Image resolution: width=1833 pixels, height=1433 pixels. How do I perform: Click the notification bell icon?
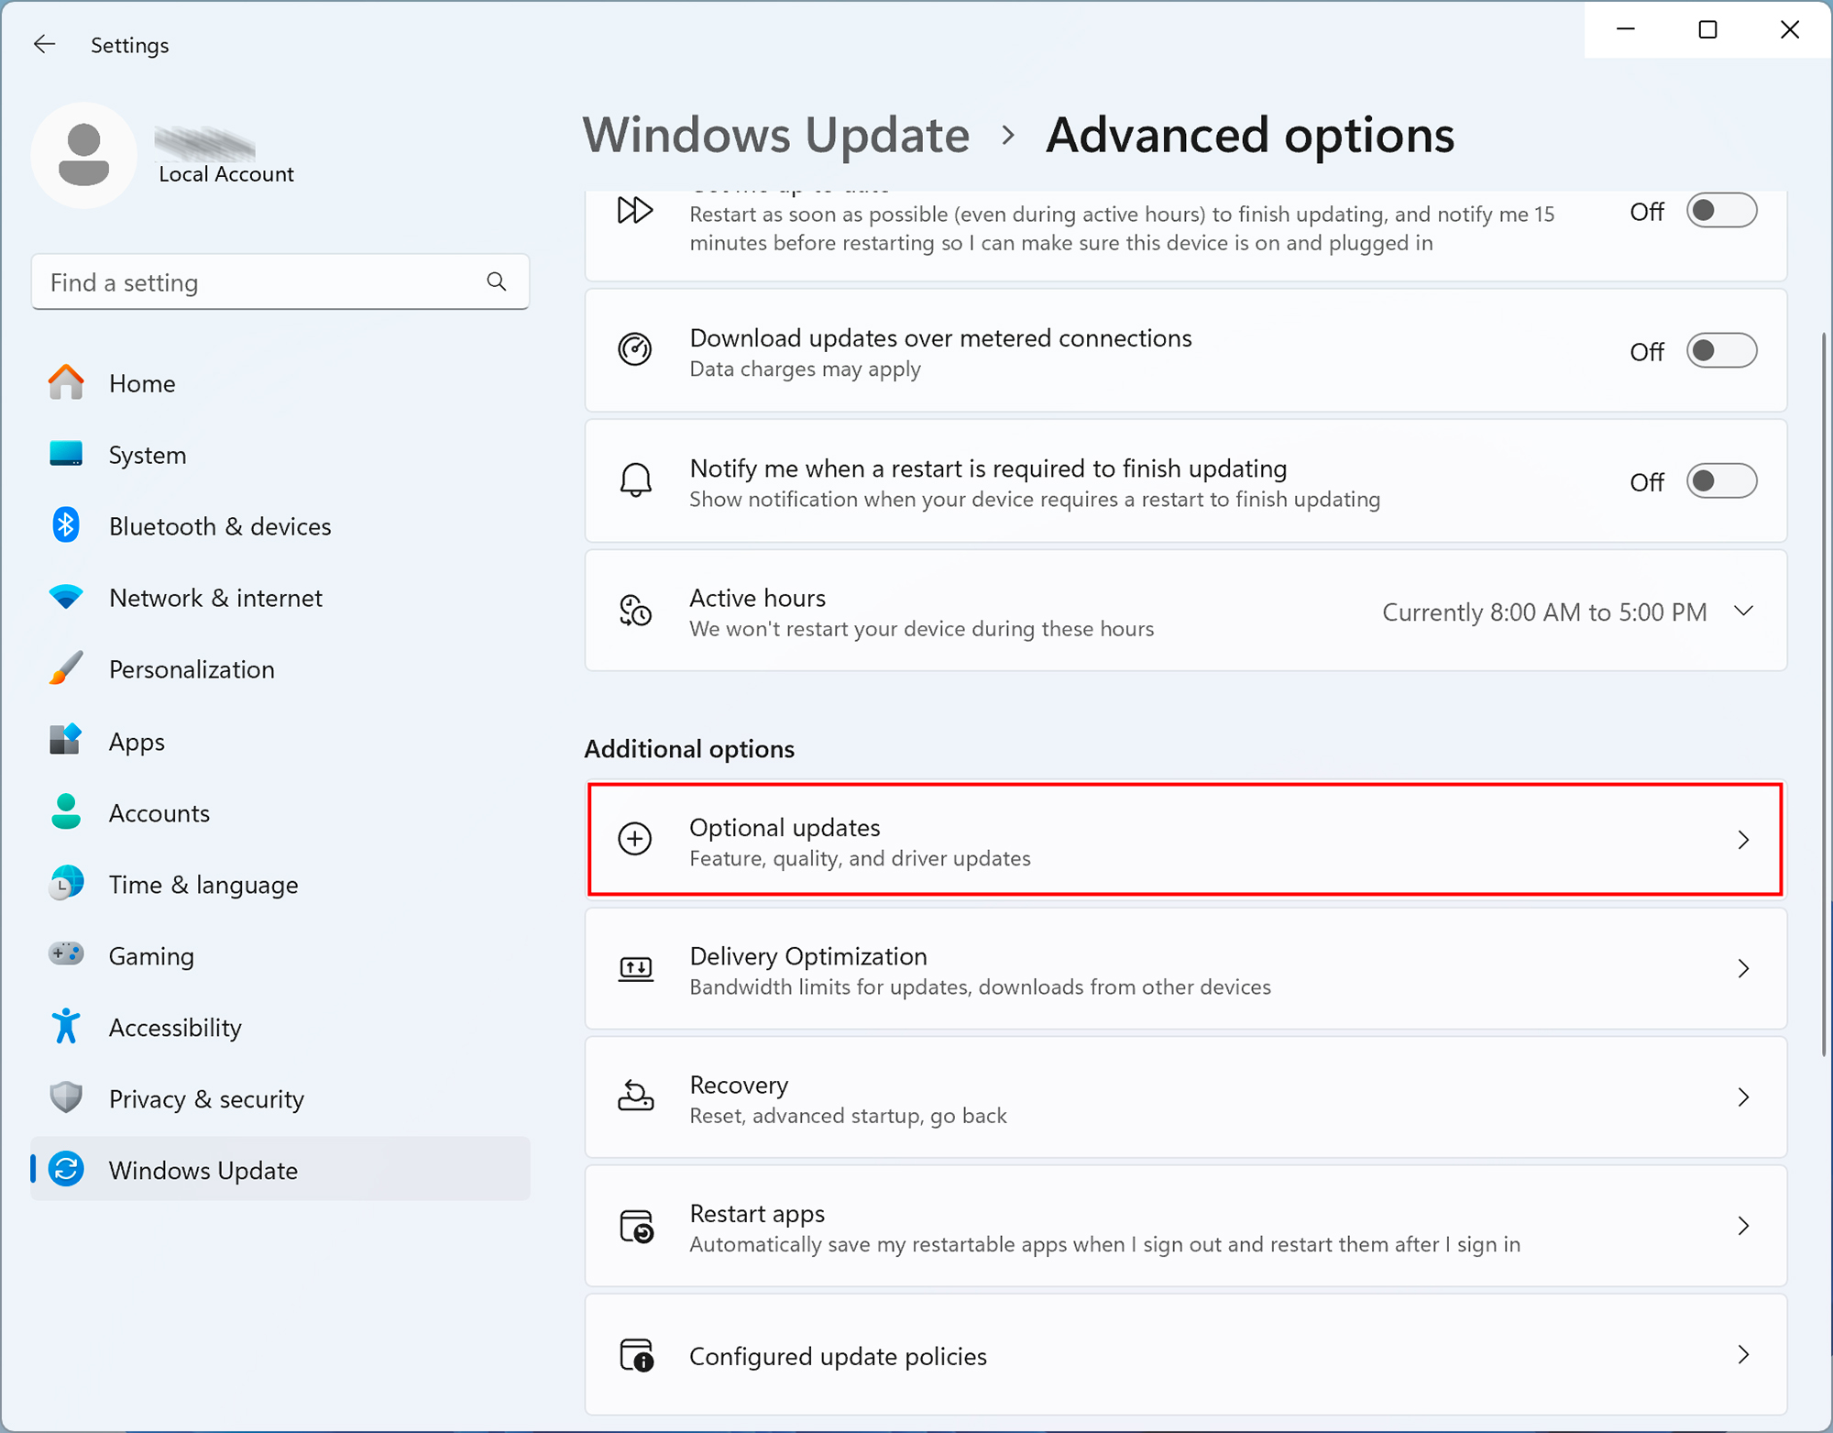(635, 480)
